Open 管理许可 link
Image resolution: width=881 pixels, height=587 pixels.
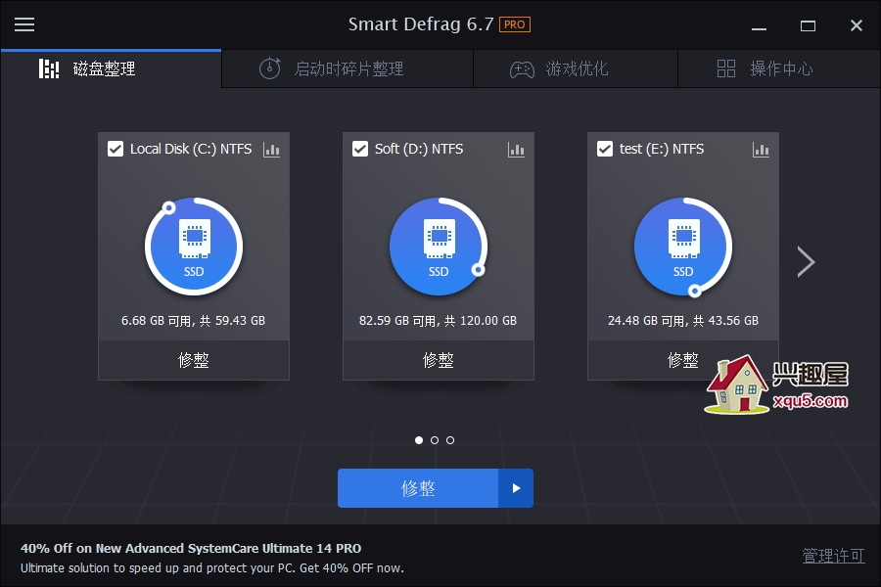point(833,556)
